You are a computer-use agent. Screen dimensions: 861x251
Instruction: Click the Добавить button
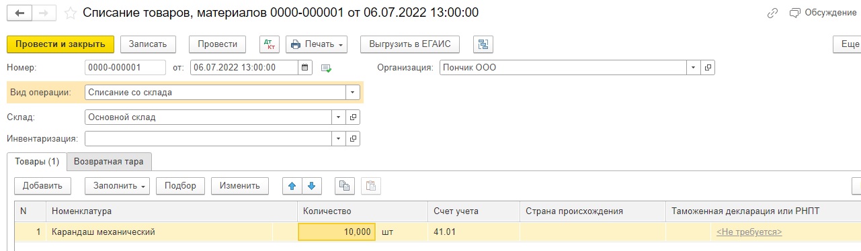pyautogui.click(x=42, y=186)
